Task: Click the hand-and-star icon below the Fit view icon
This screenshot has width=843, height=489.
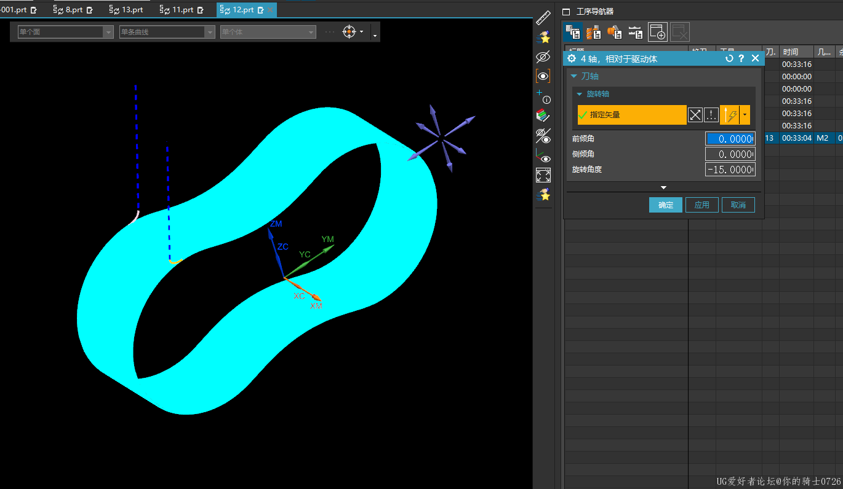Action: [543, 195]
